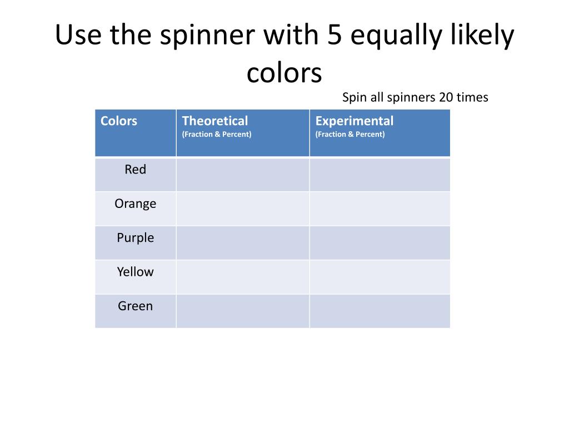
Task: Click the Experimental cell for Yellow
Action: tap(380, 277)
